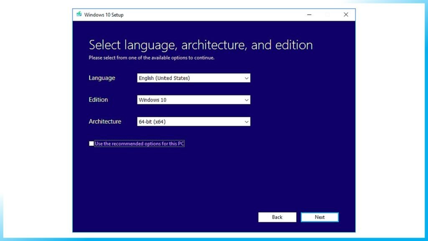Click the Language field label
Viewport: 428px width, 241px height.
[102, 78]
